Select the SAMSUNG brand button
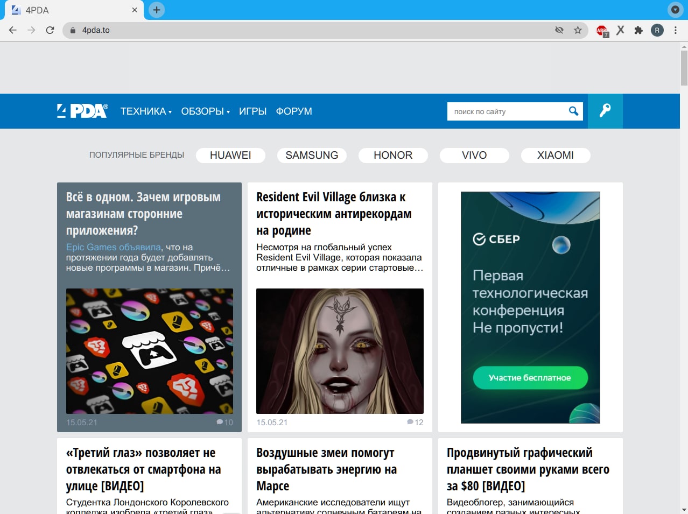 (312, 155)
